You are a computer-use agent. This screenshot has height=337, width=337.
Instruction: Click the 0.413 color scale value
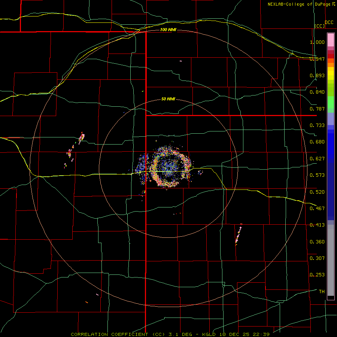click(x=317, y=225)
